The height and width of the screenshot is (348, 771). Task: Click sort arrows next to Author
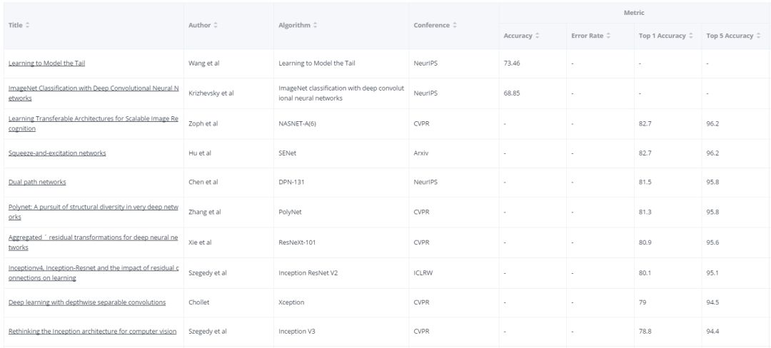(x=216, y=26)
